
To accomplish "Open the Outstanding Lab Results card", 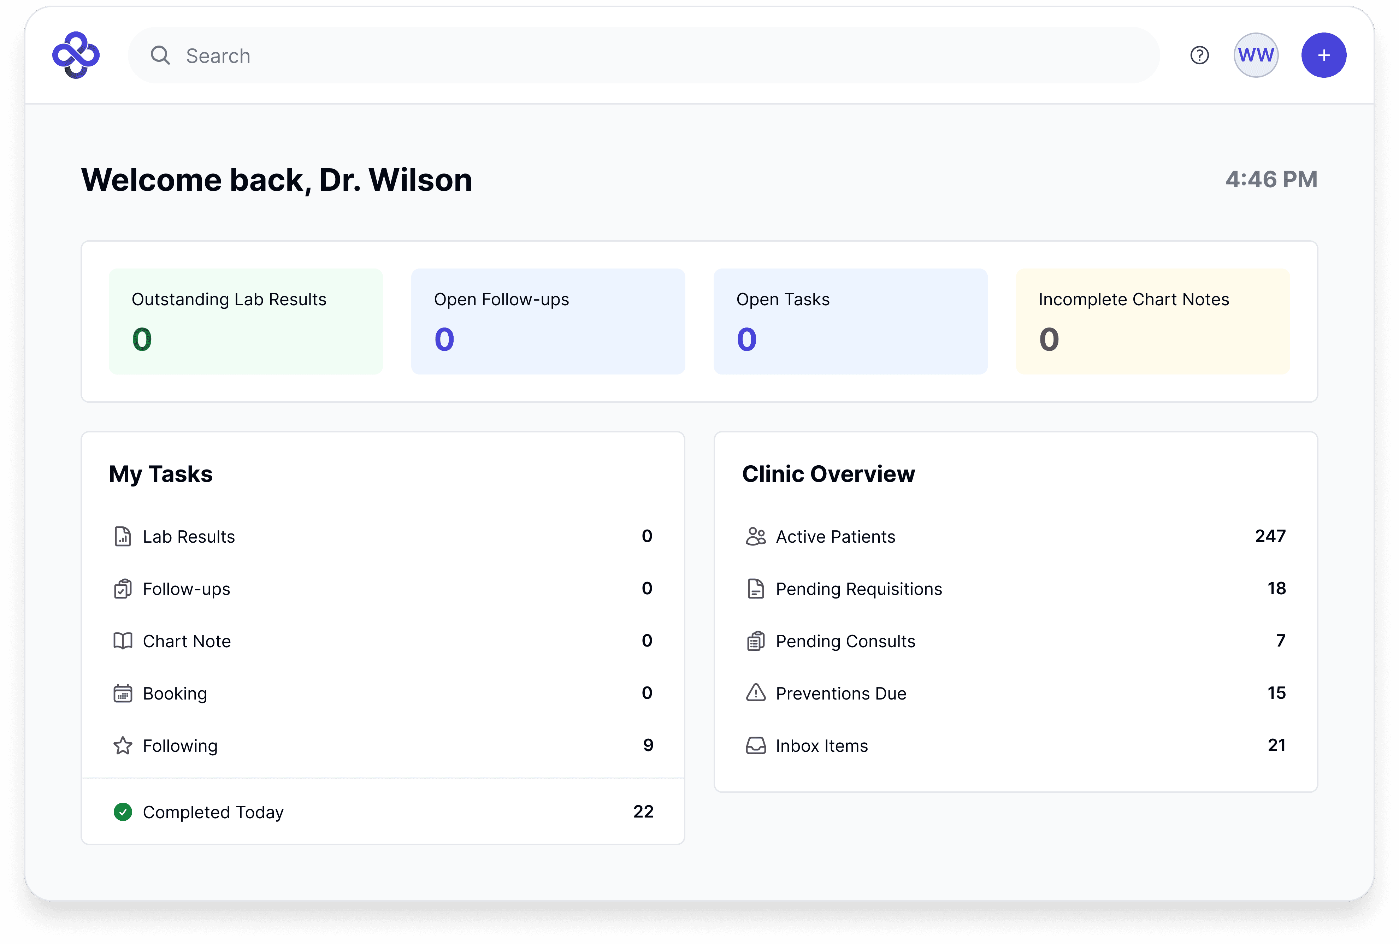I will point(246,321).
